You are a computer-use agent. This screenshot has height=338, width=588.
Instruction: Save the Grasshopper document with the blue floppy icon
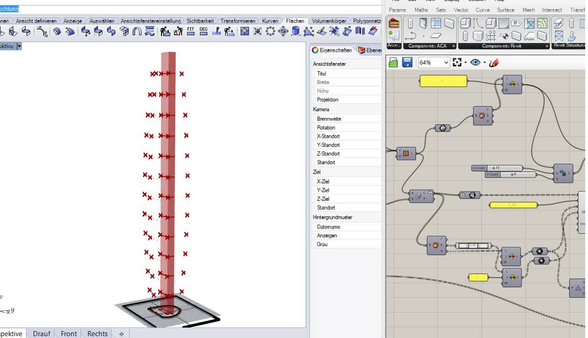tap(407, 62)
